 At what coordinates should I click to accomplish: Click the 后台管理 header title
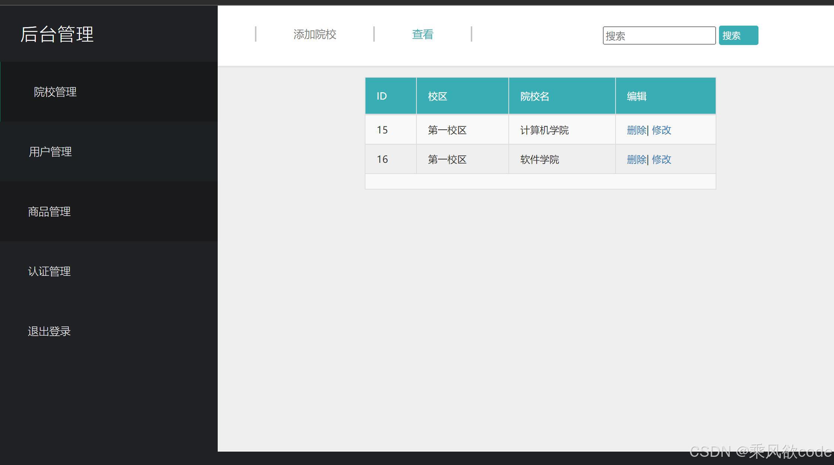pos(57,34)
